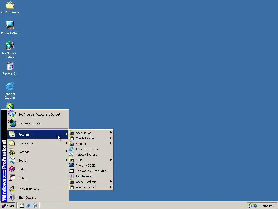The height and width of the screenshot is (209, 278).
Task: Expand the Mozilla Firefox submenu arrow
Action: coord(111,138)
